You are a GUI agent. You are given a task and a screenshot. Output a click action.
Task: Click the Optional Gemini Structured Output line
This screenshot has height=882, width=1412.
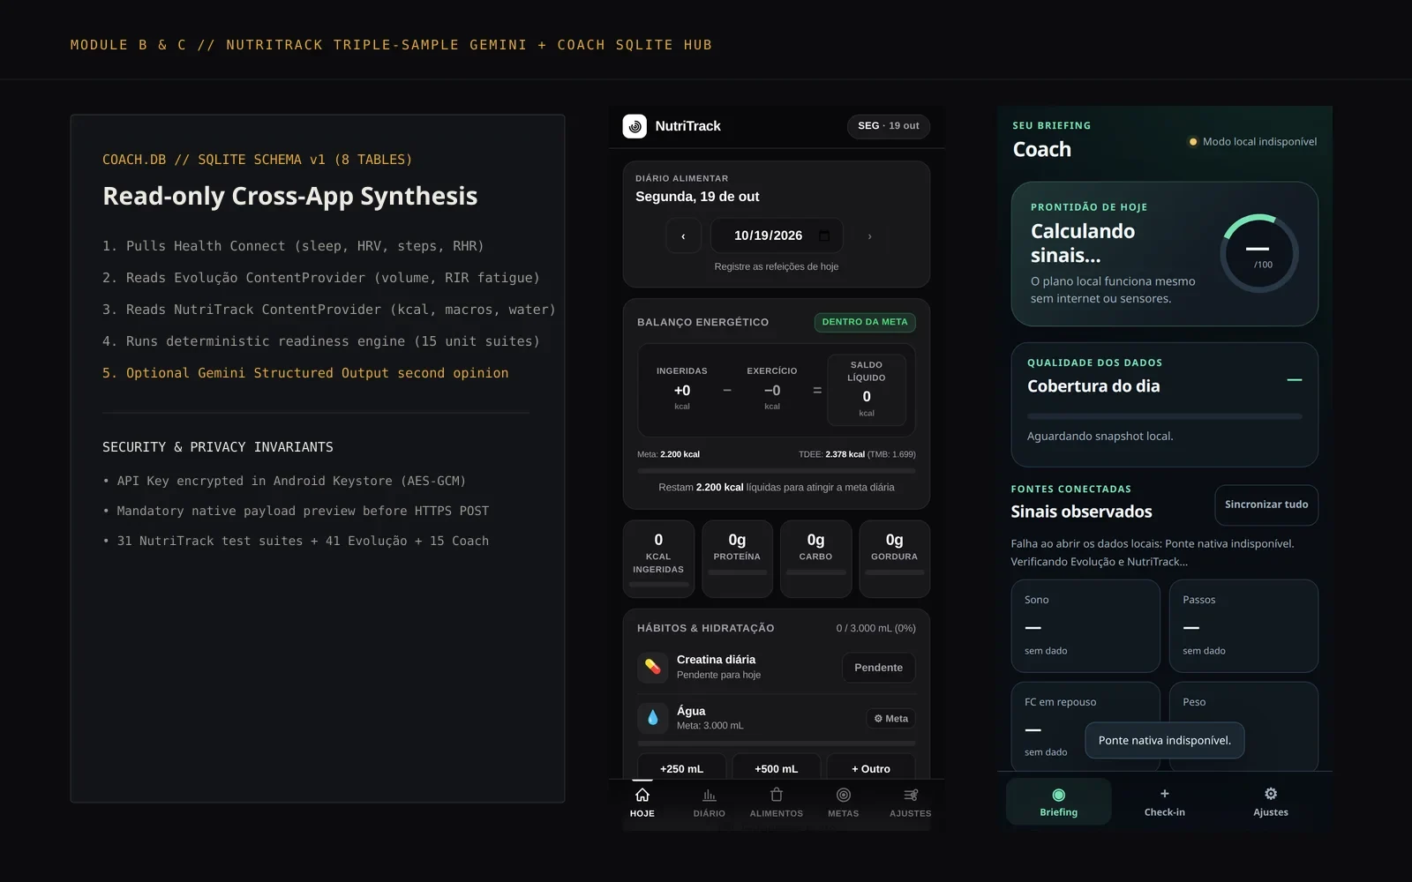click(x=305, y=373)
